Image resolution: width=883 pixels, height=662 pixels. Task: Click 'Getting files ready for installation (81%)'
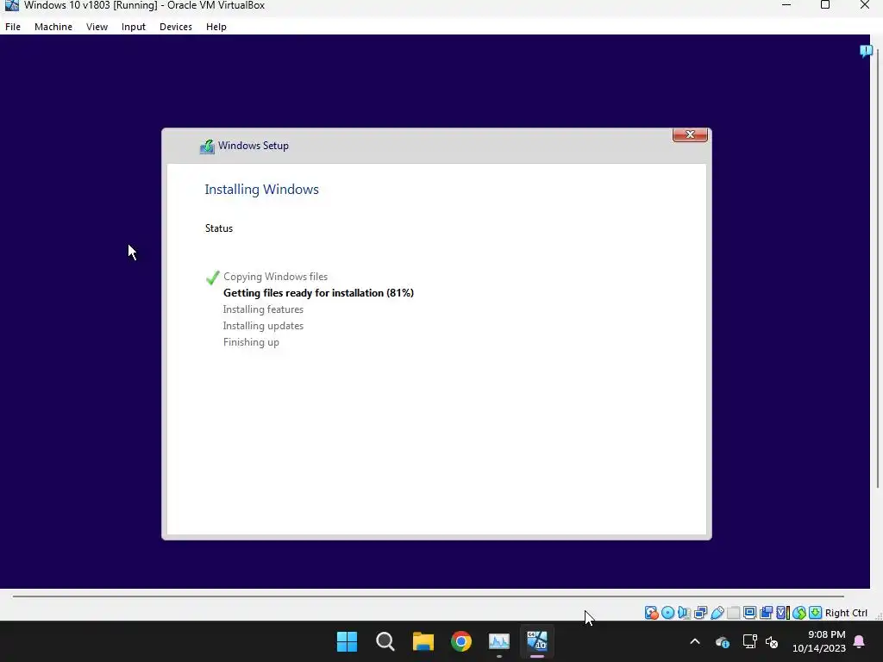tap(318, 293)
